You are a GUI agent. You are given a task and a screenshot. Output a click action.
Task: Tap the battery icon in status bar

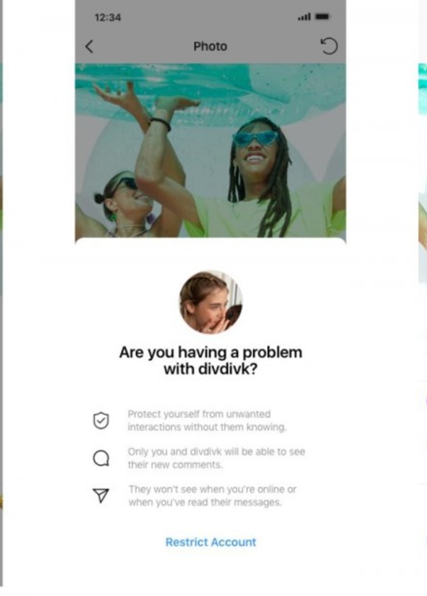click(x=322, y=16)
